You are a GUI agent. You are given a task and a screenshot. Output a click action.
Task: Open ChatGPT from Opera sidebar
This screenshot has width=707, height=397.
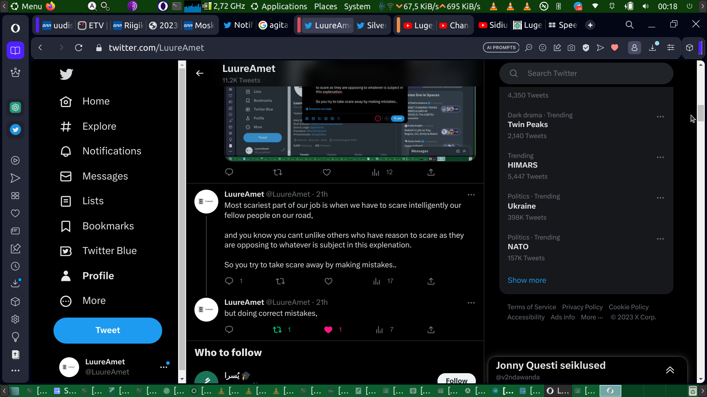tap(15, 107)
